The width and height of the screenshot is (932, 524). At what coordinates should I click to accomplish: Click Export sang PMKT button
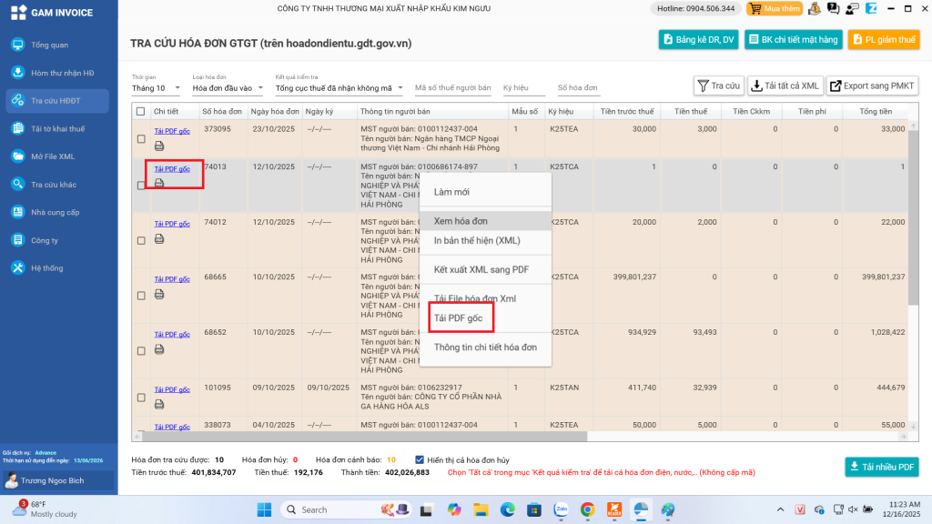point(872,86)
